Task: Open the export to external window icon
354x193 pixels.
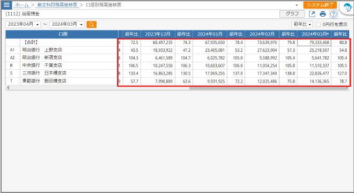Action: [x=312, y=14]
